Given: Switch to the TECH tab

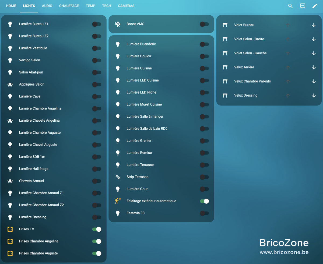Looking at the screenshot, I should (x=107, y=6).
